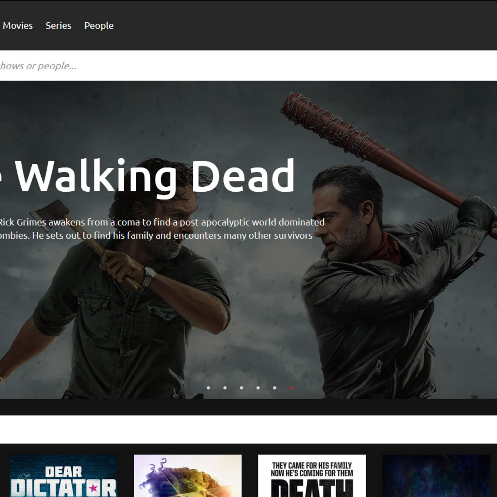497x497 pixels.
Task: Open the dark blue poster
Action: [436, 476]
